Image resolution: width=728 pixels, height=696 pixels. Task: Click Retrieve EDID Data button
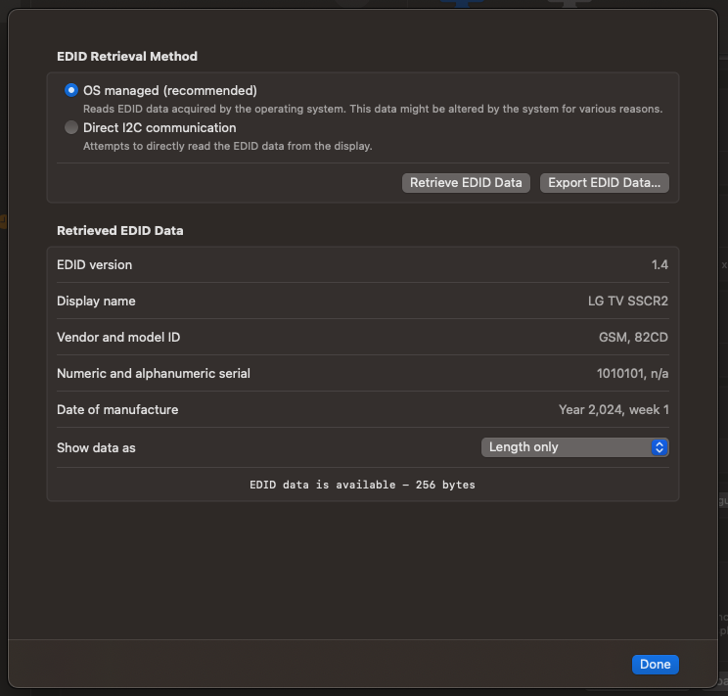(x=466, y=183)
